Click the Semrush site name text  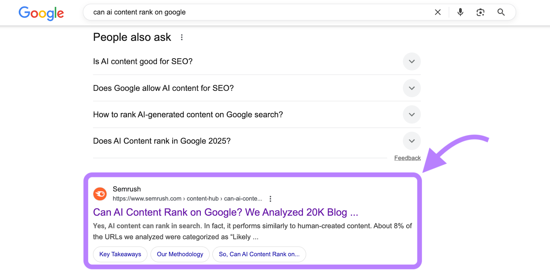tap(127, 189)
